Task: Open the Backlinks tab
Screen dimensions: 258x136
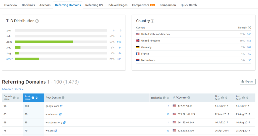Action: pos(28,5)
